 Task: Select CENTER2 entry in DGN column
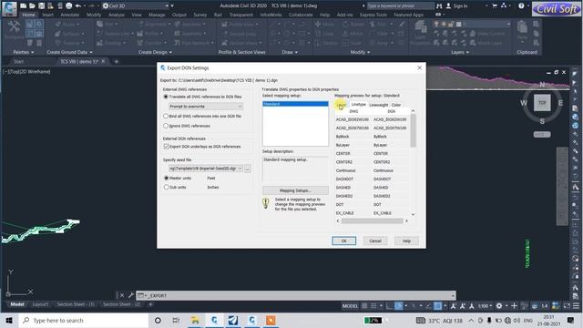click(382, 162)
